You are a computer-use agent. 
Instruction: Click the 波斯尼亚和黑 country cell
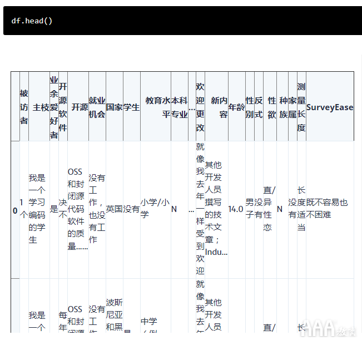pos(115,305)
